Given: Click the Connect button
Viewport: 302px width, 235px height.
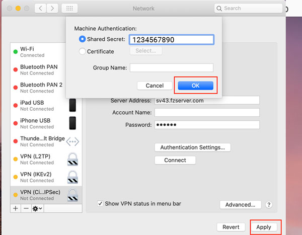Looking at the screenshot, I should point(175,160).
